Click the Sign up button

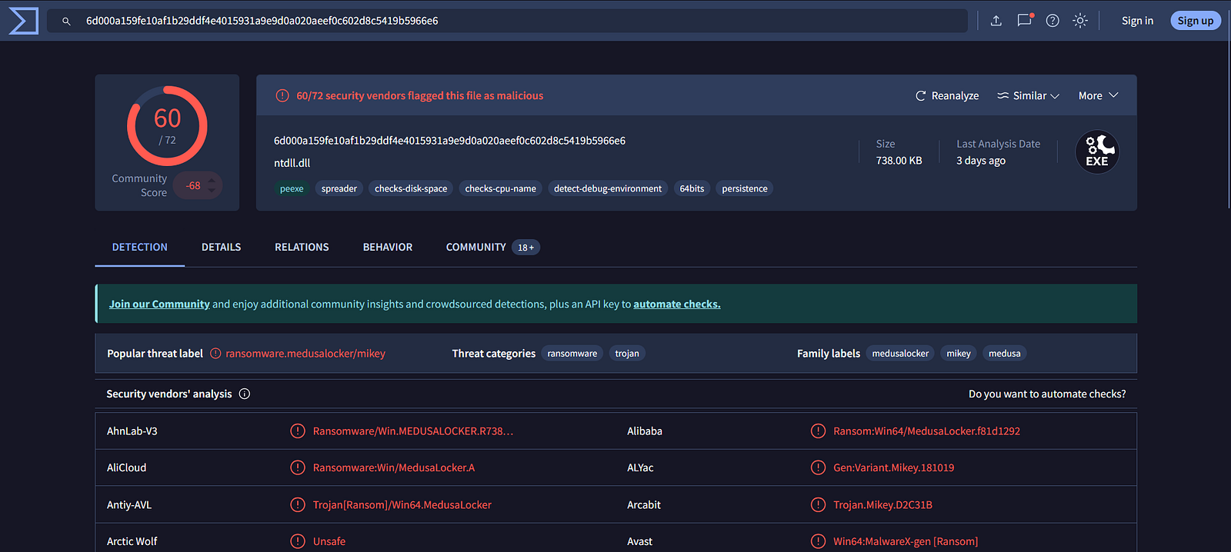1195,21
